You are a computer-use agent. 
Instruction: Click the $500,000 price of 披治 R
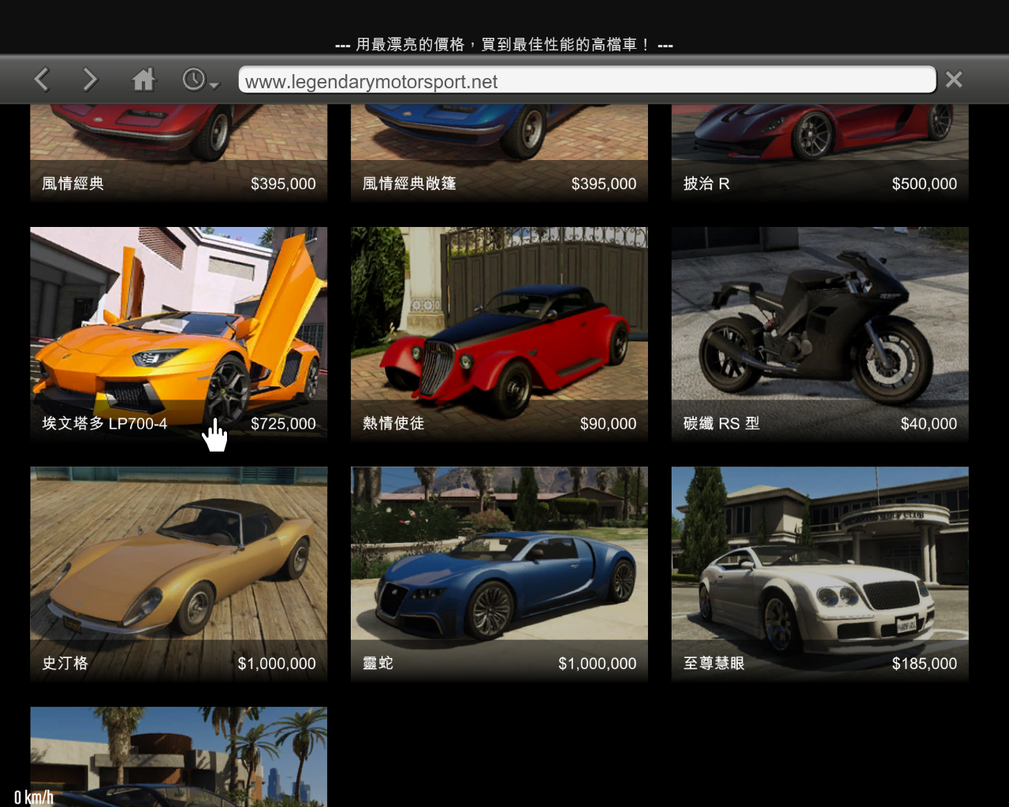point(924,184)
